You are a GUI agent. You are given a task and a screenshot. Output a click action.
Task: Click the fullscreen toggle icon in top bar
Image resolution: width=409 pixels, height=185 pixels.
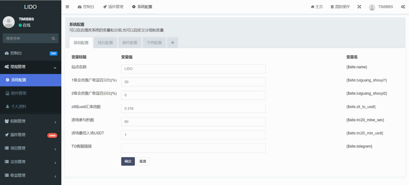click(x=359, y=6)
